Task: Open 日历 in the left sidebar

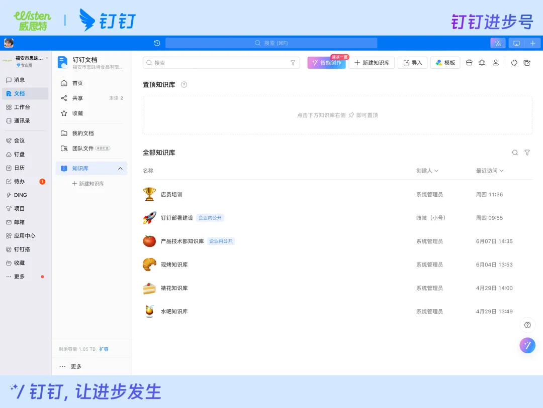Action: point(25,168)
